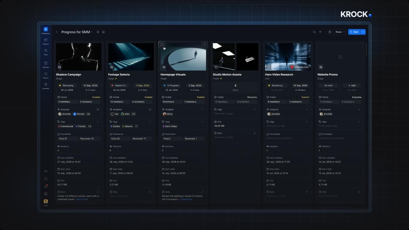Image resolution: width=409 pixels, height=230 pixels.
Task: Open Read more on Homepage Visuals note
Action: tap(187, 199)
